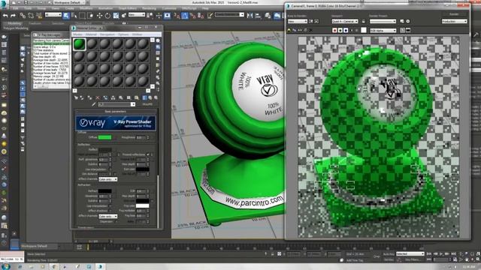Click the Undo arrow in main toolbar

click(x=5, y=15)
